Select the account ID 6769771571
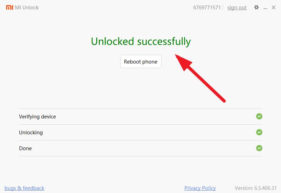Image resolution: width=281 pixels, height=193 pixels. pyautogui.click(x=207, y=8)
